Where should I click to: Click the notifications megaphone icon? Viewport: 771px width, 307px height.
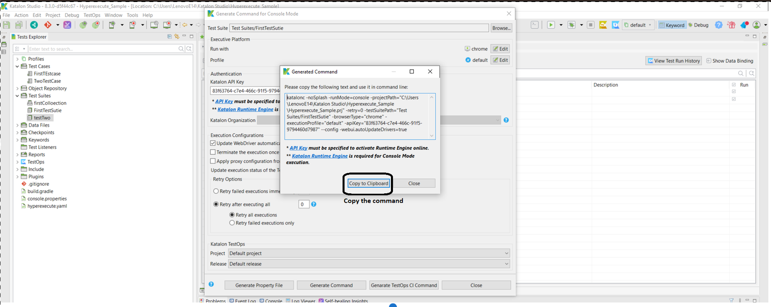[744, 25]
